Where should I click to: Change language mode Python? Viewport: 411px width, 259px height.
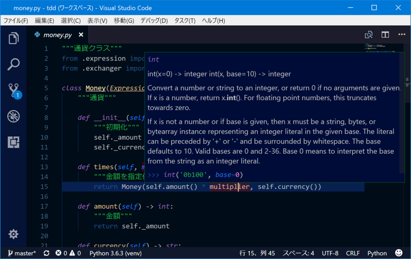pyautogui.click(x=377, y=253)
